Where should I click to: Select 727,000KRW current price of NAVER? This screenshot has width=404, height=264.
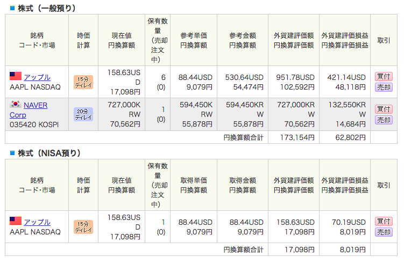(124, 109)
